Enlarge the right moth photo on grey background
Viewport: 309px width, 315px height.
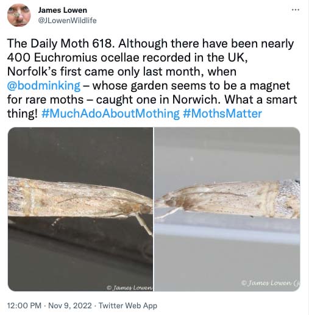point(227,209)
